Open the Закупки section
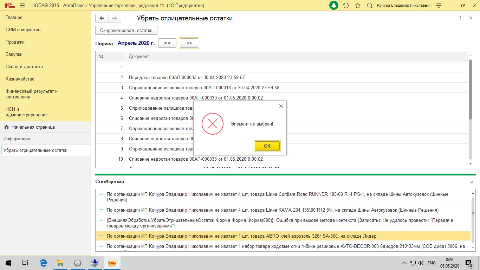This screenshot has width=480, height=270. [x=14, y=54]
